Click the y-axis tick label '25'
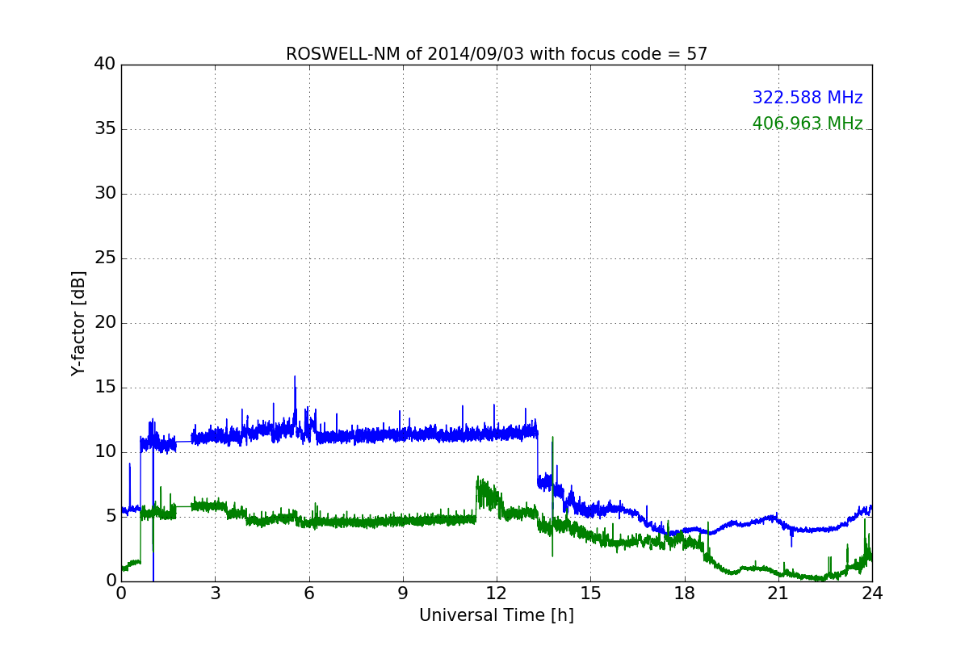This screenshot has height=646, width=969. point(105,258)
